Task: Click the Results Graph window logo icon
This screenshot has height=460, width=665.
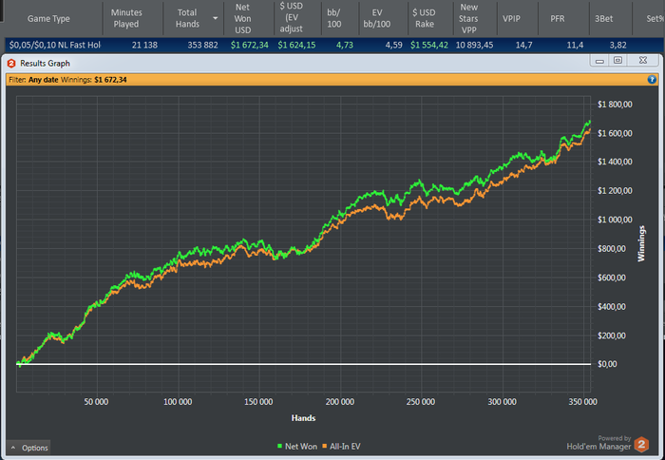Action: click(x=11, y=64)
